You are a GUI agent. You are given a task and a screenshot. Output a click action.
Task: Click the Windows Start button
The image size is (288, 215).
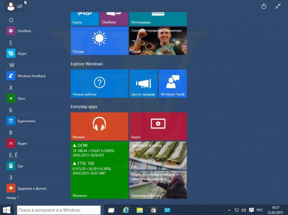click(x=7, y=210)
